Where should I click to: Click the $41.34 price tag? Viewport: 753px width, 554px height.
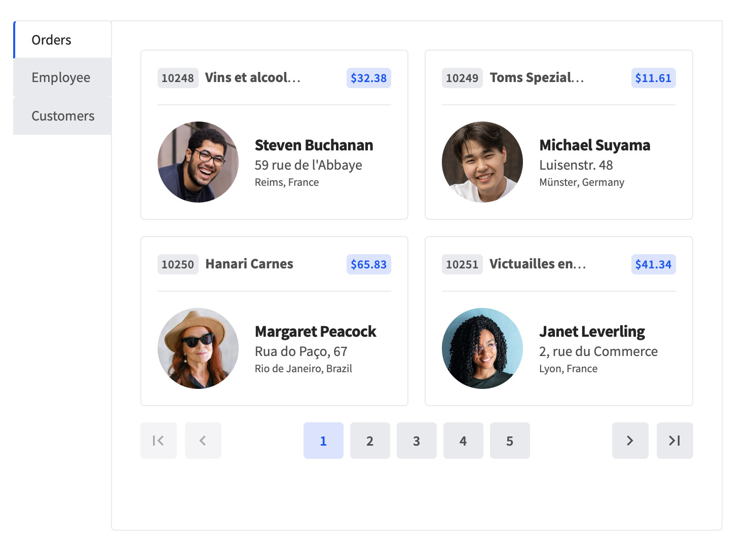pos(653,264)
